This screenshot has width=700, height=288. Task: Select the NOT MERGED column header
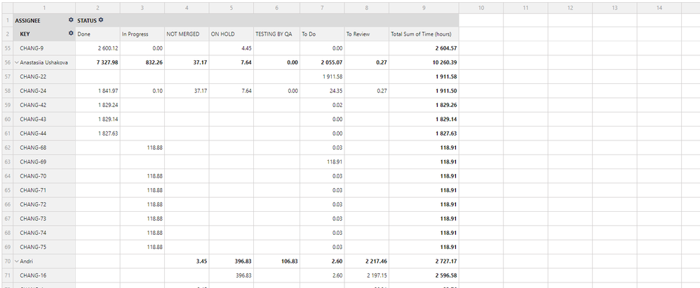(187, 34)
